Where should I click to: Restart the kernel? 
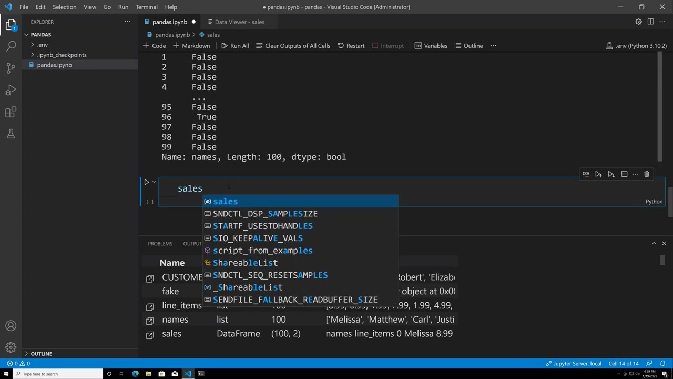pyautogui.click(x=351, y=46)
